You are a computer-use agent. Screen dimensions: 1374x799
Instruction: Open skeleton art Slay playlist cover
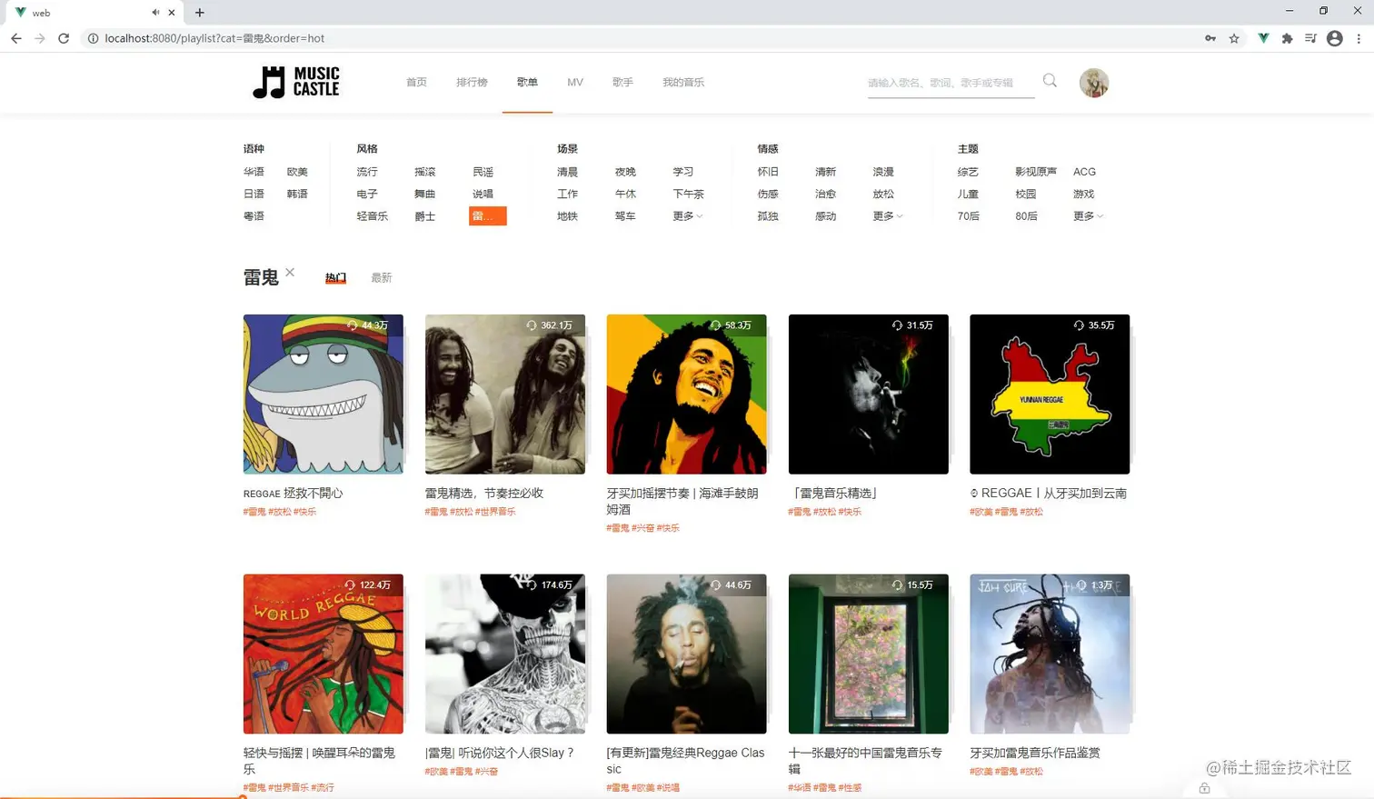pyautogui.click(x=505, y=654)
